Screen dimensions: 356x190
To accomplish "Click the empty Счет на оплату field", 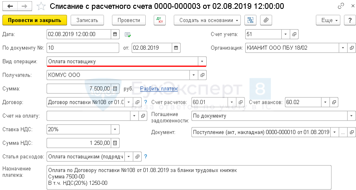I will [88, 116].
